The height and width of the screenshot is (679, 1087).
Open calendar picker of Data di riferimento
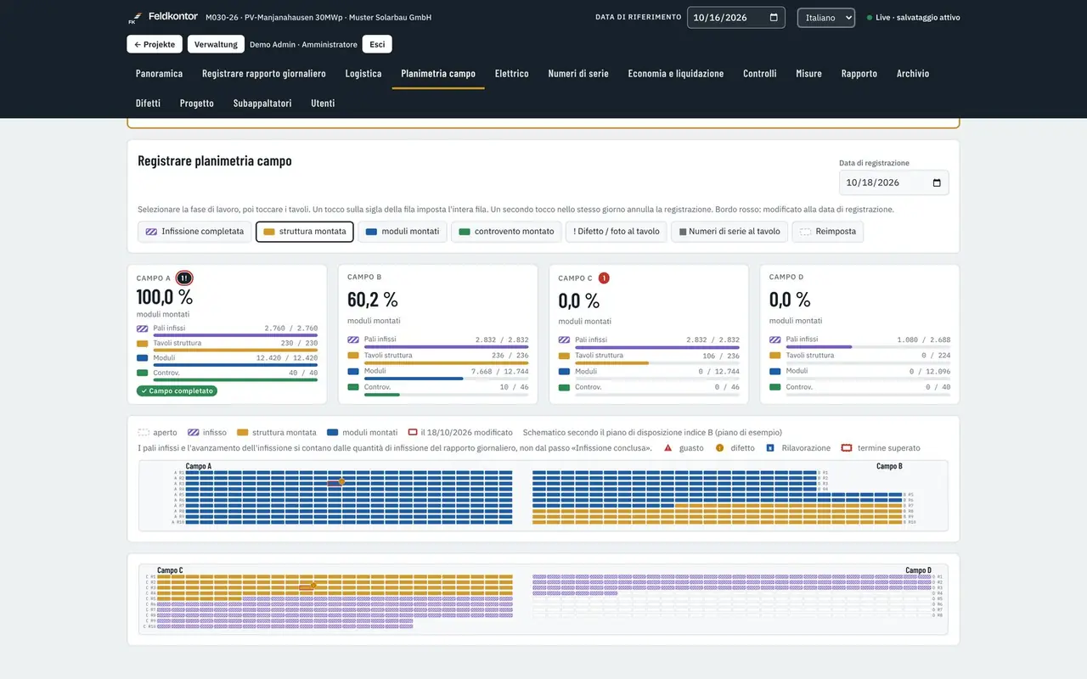(774, 17)
